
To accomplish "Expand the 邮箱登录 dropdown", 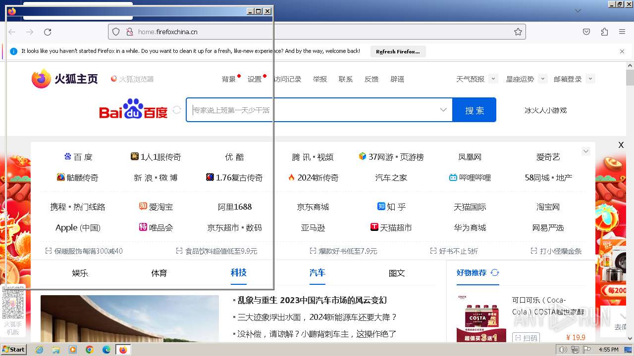I will click(x=590, y=79).
